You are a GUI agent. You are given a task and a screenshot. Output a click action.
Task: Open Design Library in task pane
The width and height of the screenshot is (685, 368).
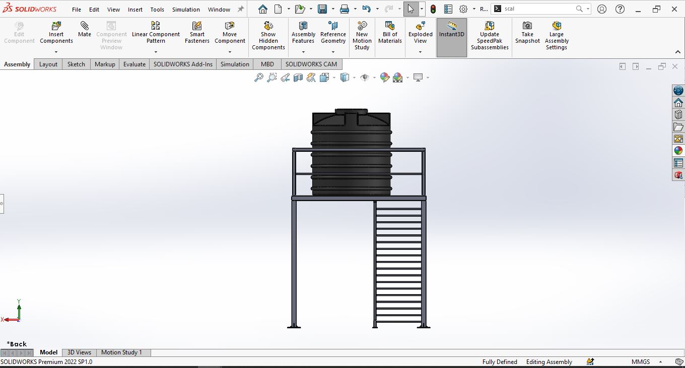coord(678,115)
